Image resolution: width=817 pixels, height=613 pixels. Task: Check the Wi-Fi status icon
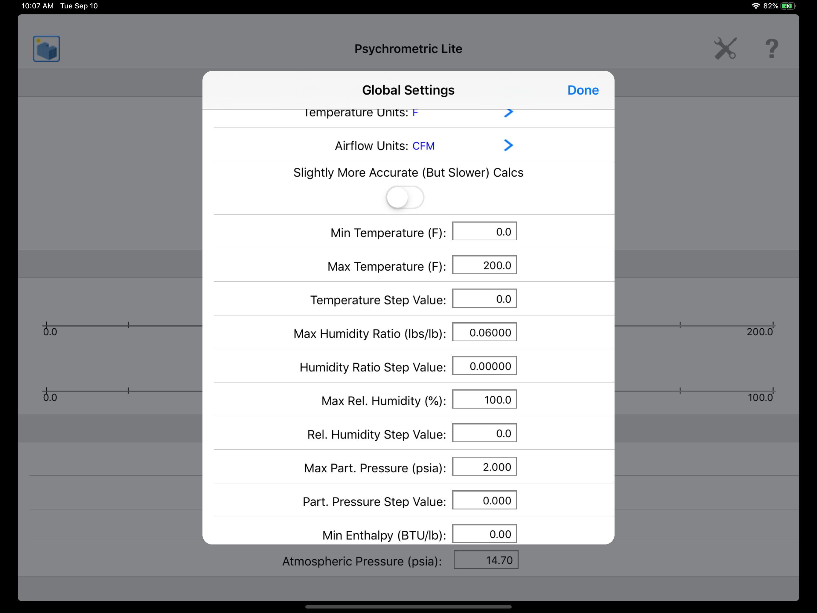coord(756,6)
